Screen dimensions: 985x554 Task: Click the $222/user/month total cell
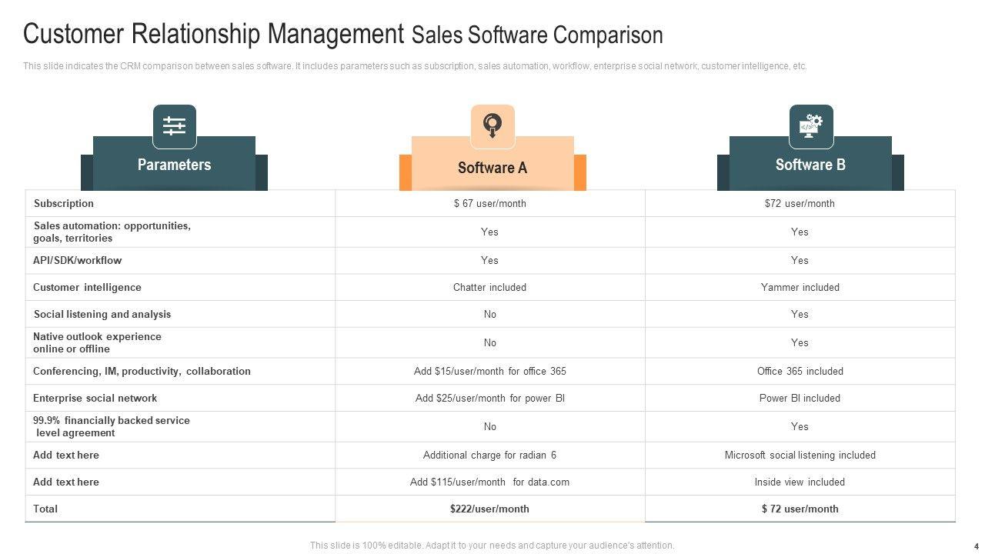coord(489,509)
